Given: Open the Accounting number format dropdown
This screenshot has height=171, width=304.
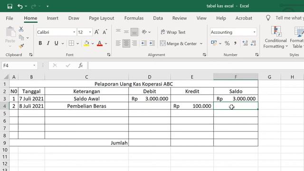Looking at the screenshot, I should (254, 32).
